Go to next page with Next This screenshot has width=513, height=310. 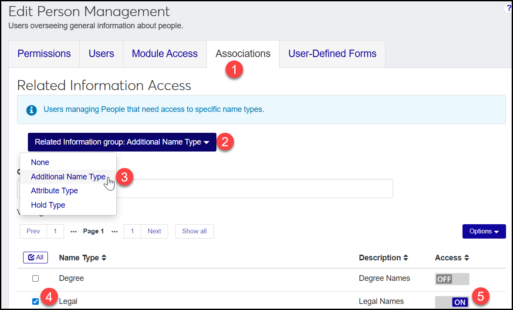coord(154,231)
